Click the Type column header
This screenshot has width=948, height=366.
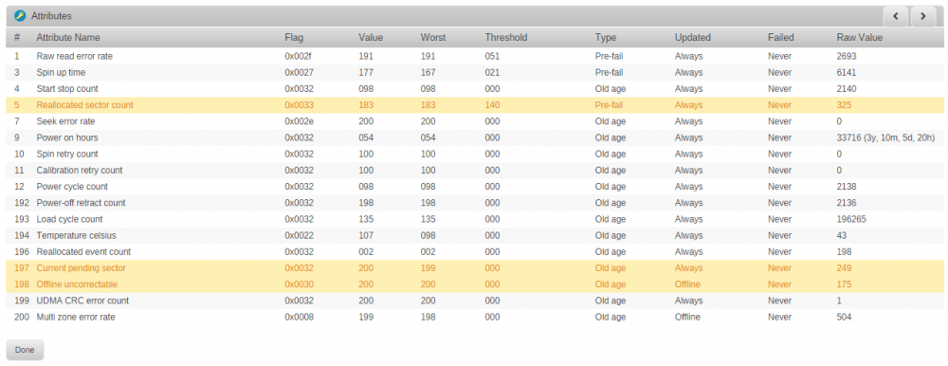tap(605, 38)
